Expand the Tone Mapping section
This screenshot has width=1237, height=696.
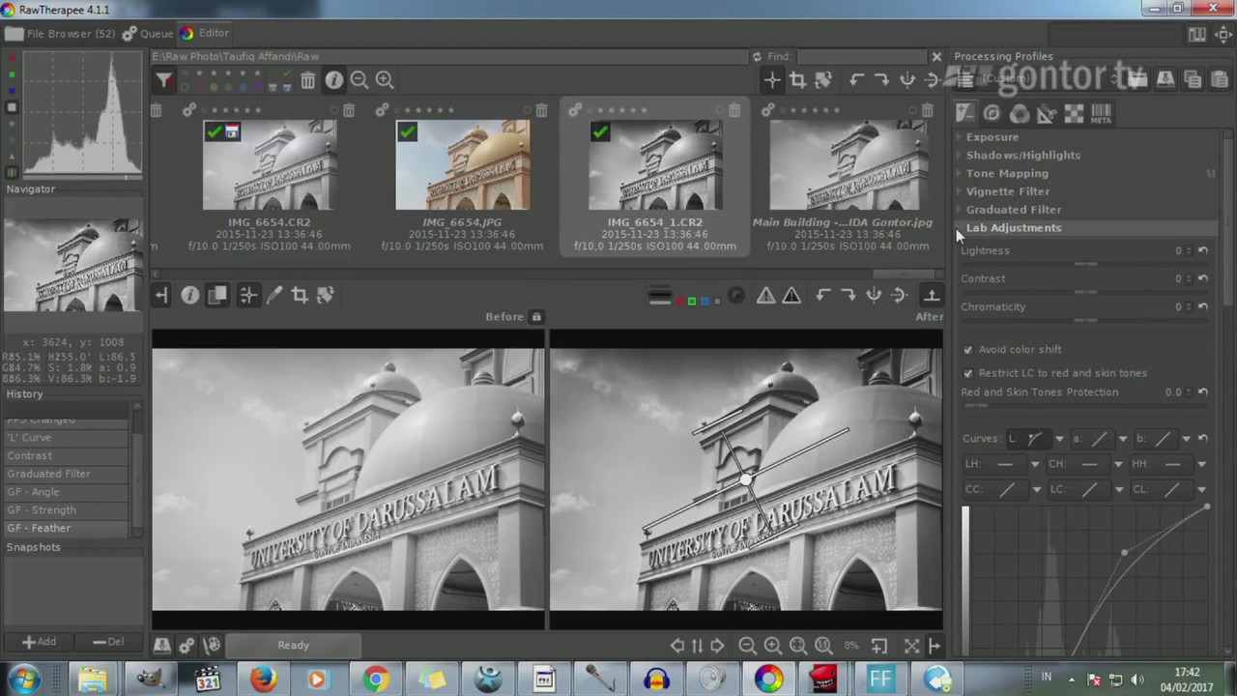[1007, 173]
